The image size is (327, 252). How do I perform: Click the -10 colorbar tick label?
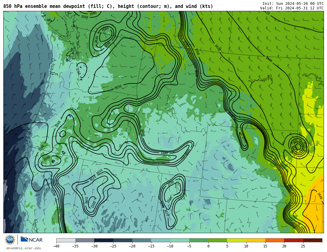point(170,246)
